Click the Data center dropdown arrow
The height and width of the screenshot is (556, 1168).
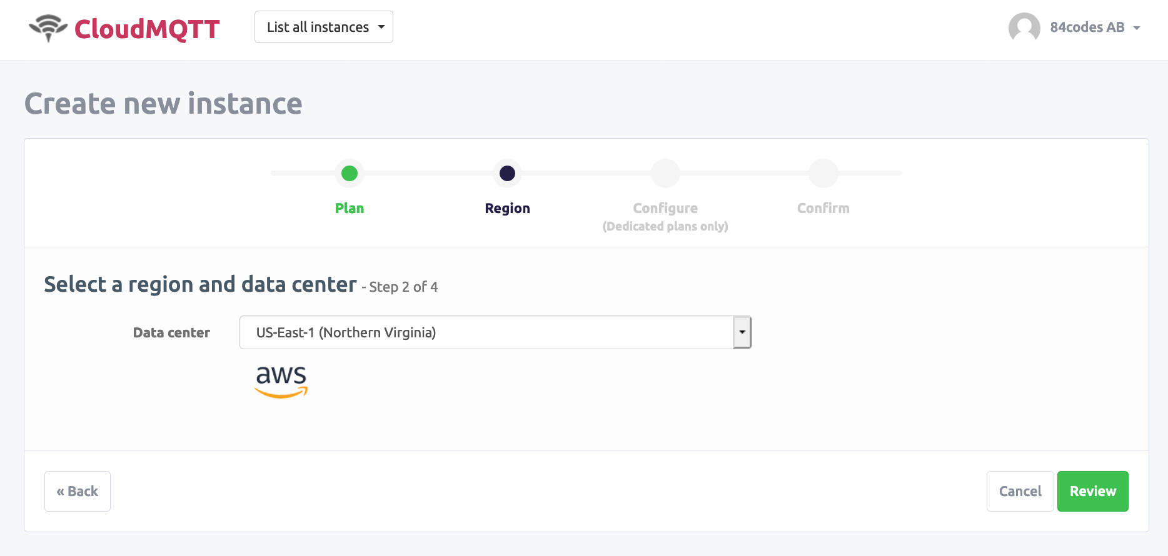[742, 332]
